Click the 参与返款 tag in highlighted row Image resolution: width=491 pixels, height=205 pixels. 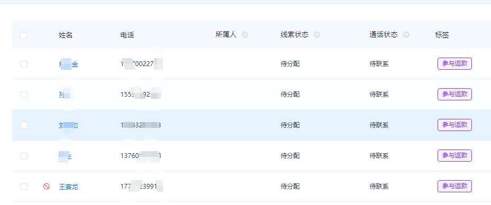[454, 125]
